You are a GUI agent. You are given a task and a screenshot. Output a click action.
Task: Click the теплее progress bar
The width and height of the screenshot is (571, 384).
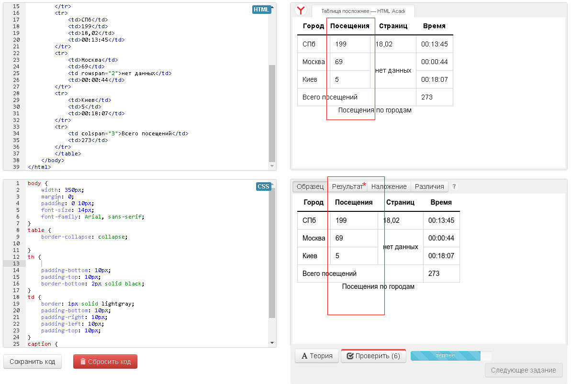tap(446, 356)
